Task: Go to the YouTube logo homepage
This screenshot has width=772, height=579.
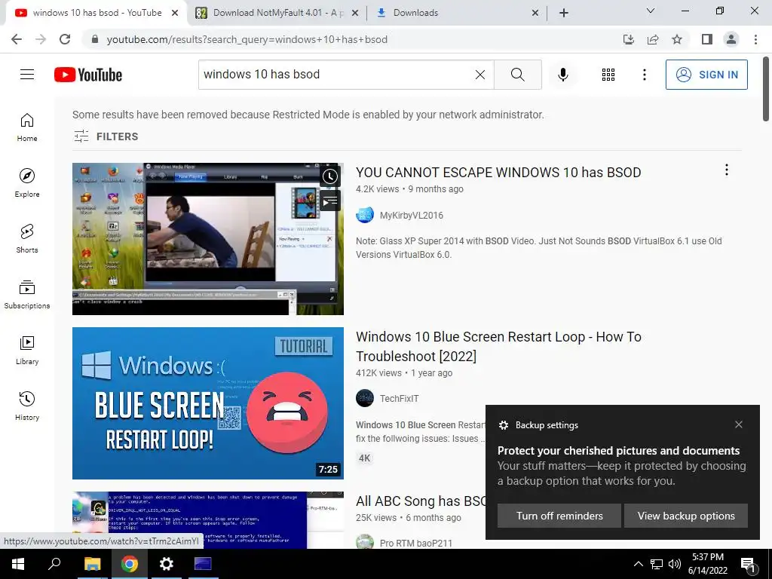Action: pos(88,75)
